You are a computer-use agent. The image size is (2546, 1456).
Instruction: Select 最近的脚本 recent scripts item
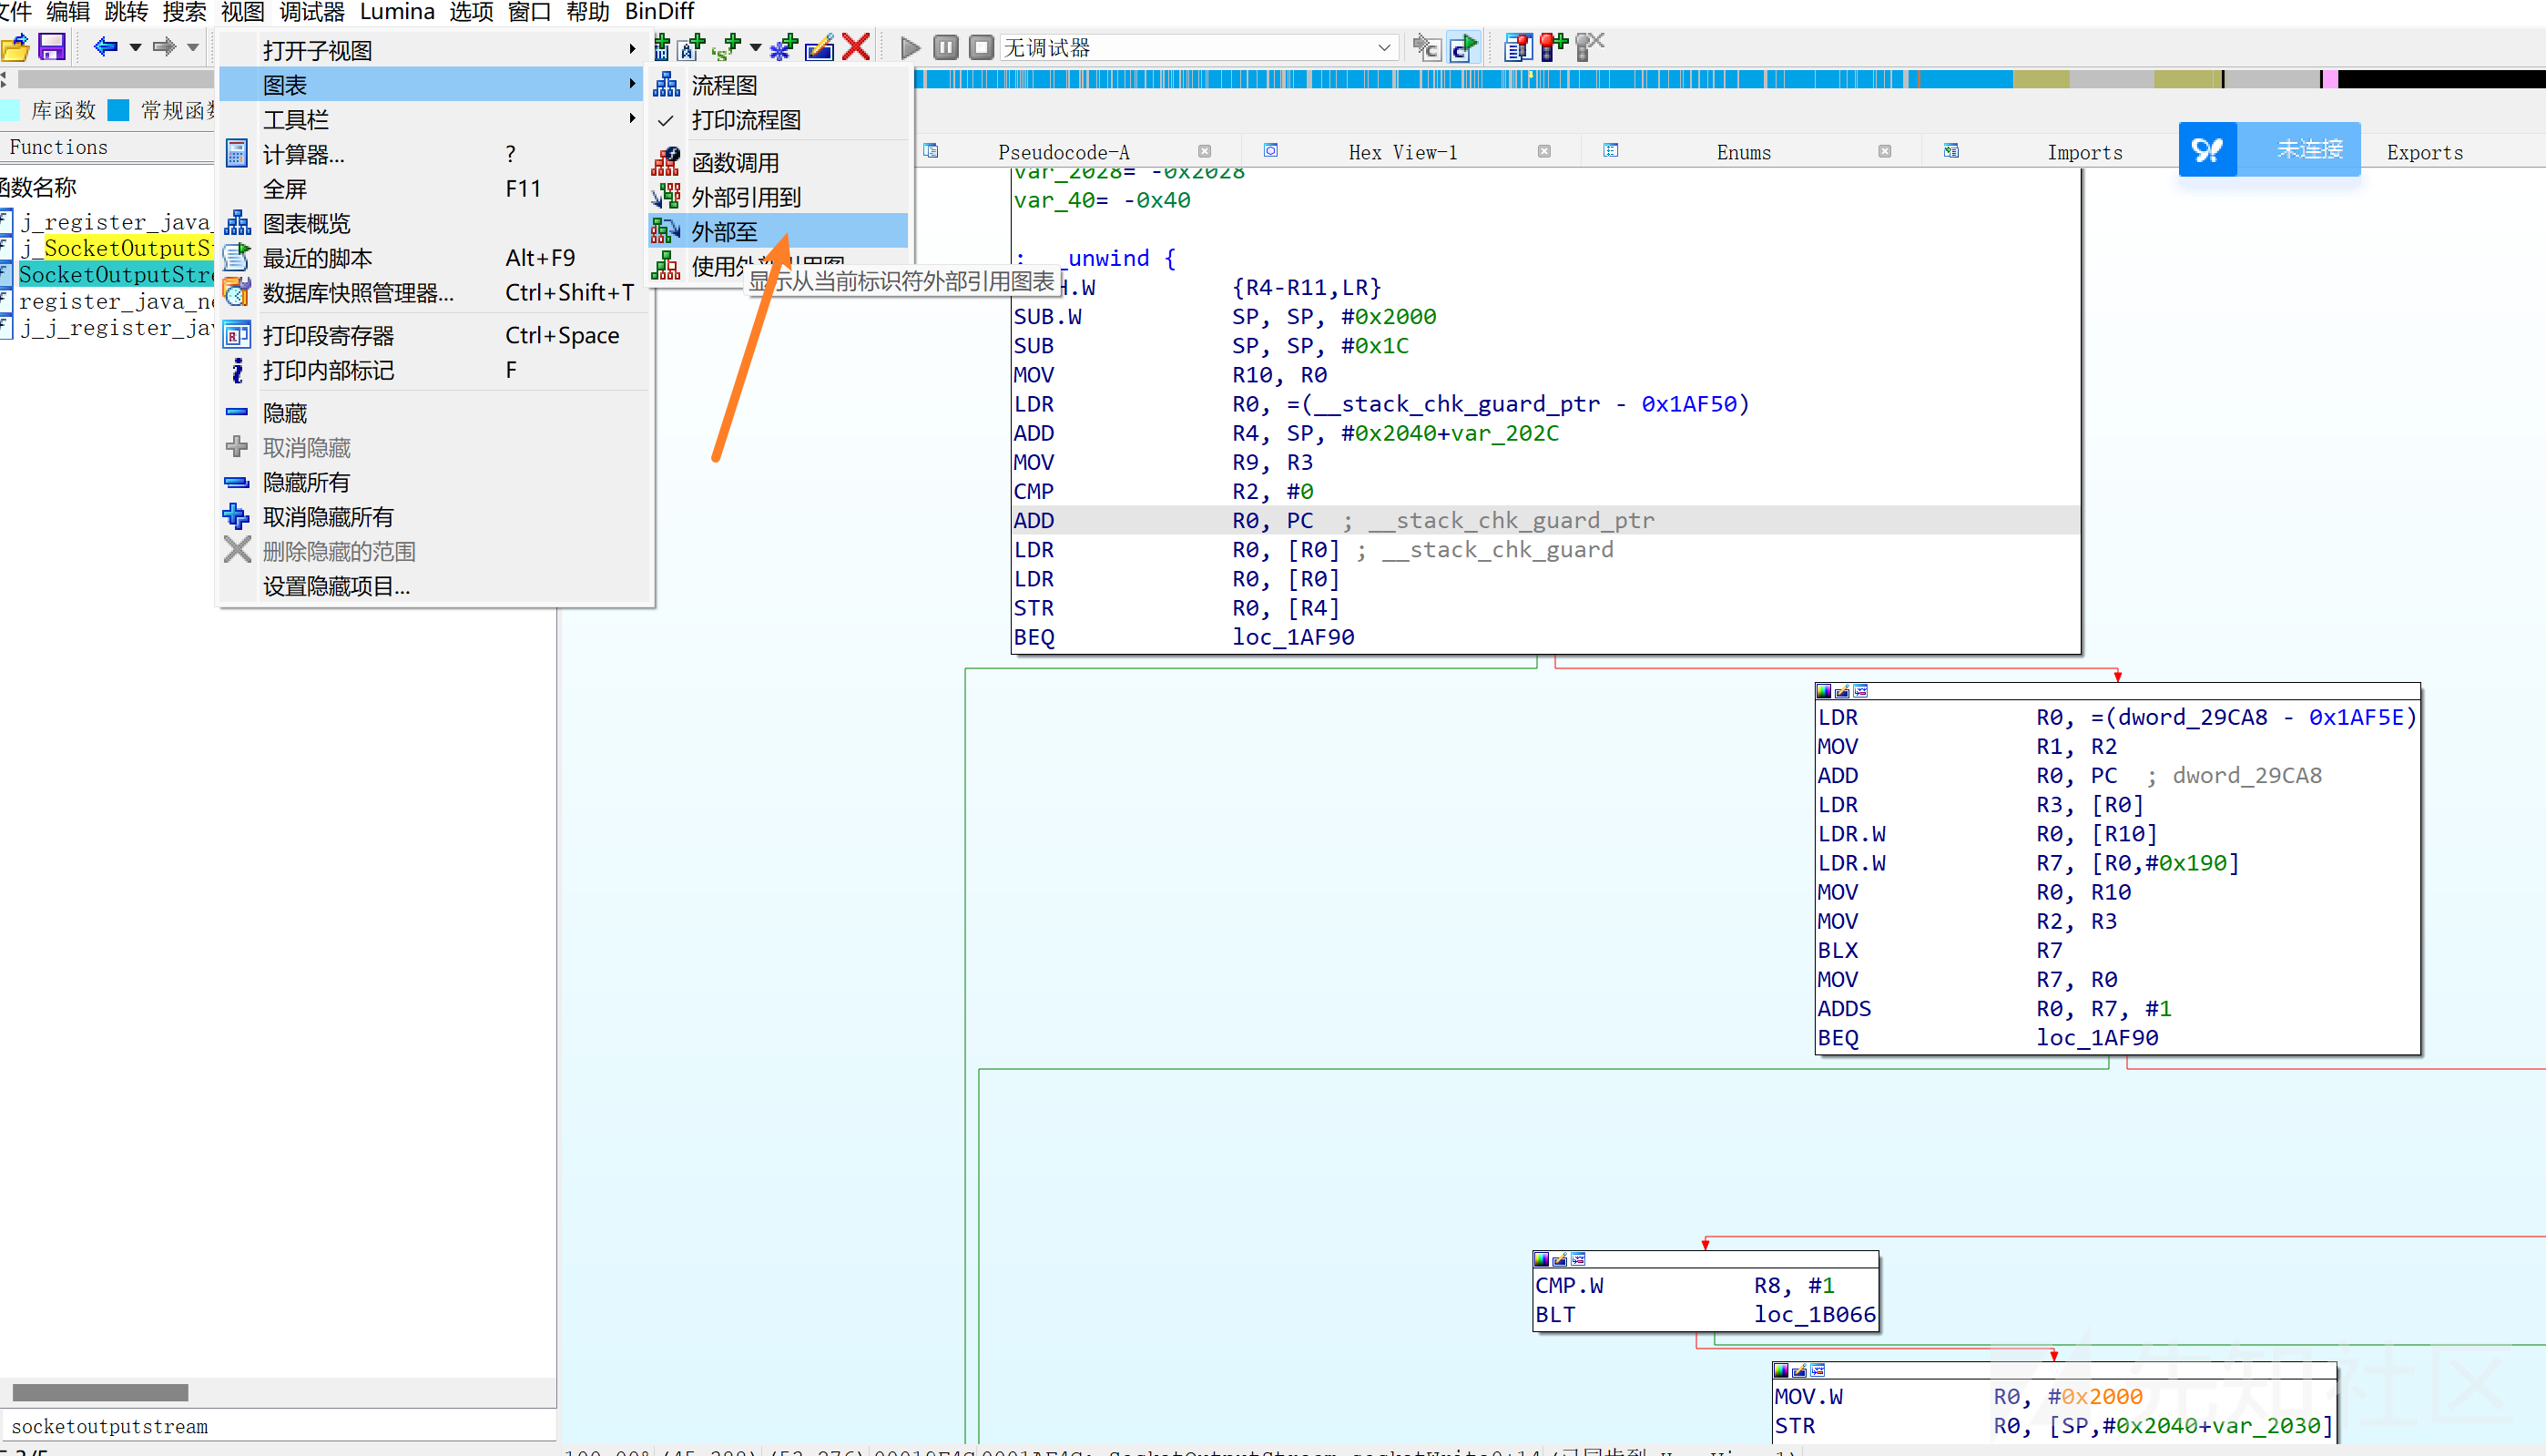pos(431,258)
